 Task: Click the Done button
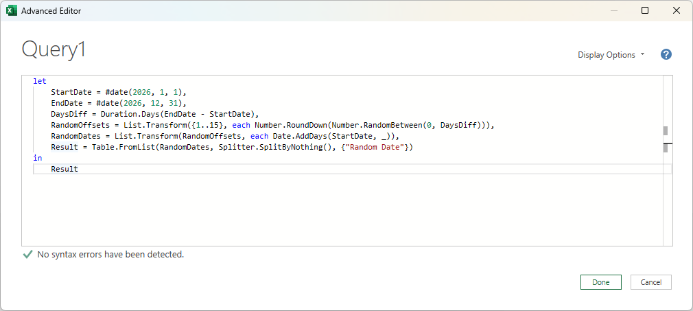coord(600,282)
